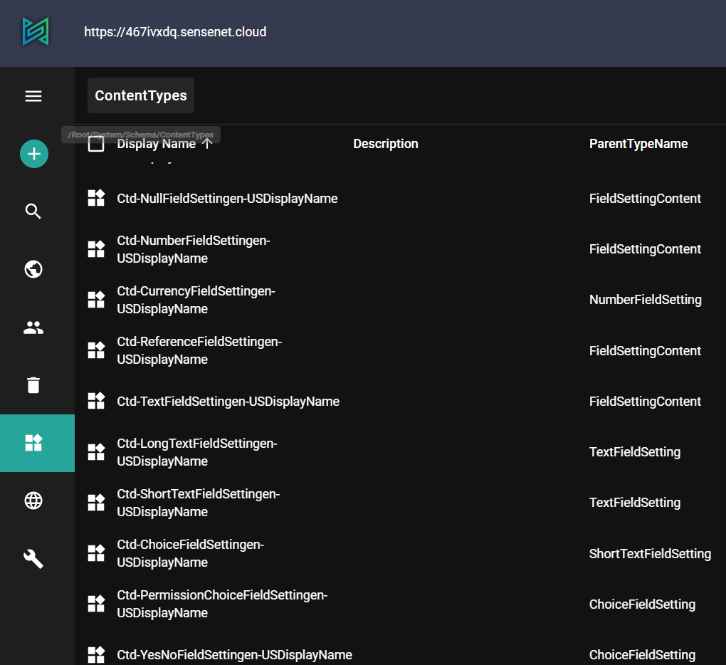Open Ctd-YesNoFieldSetting from the list
This screenshot has width=726, height=665.
pyautogui.click(x=234, y=654)
